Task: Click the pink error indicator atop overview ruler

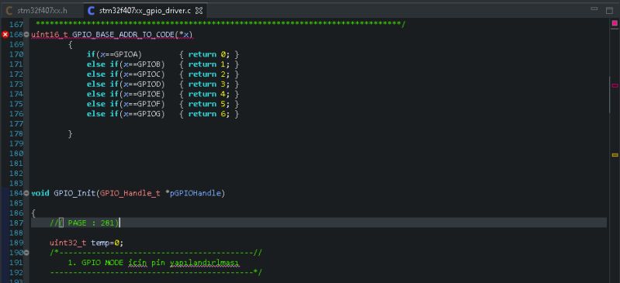Action: pyautogui.click(x=615, y=23)
